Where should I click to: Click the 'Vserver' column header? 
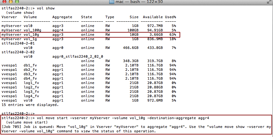click(9, 17)
